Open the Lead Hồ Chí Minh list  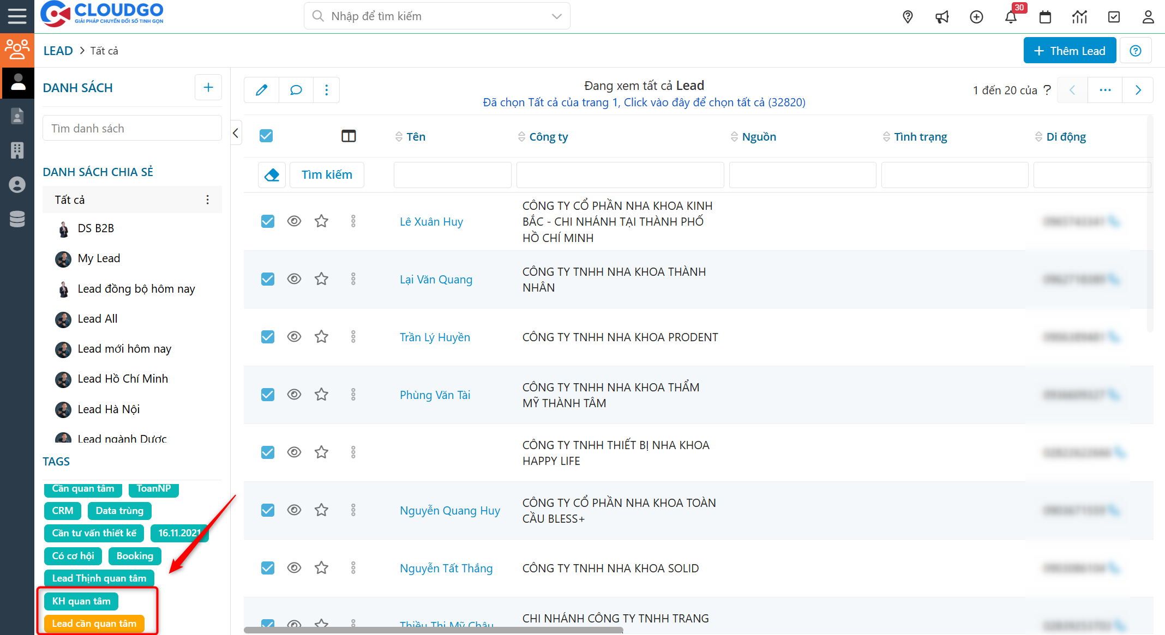(123, 379)
